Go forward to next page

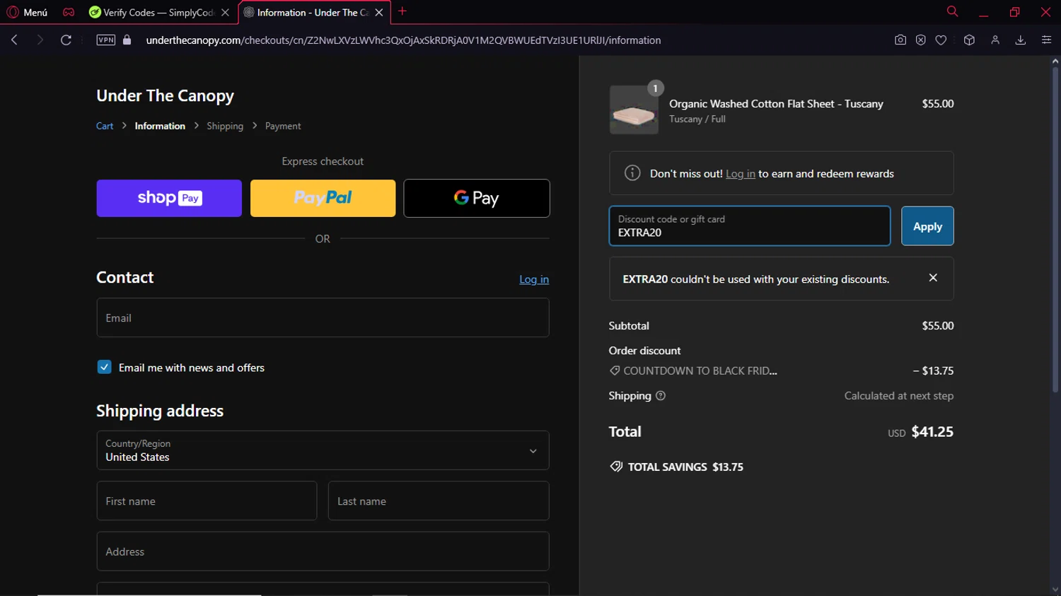(40, 40)
